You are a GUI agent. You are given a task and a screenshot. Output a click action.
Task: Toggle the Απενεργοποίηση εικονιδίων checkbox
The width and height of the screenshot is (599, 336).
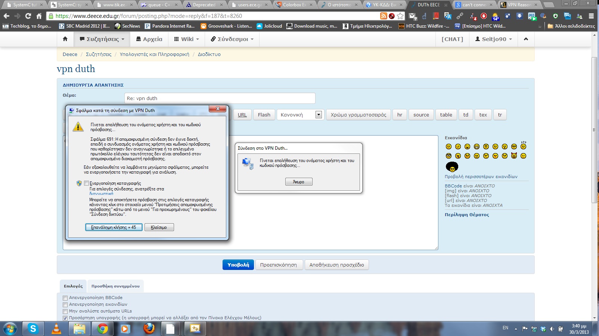tap(65, 305)
